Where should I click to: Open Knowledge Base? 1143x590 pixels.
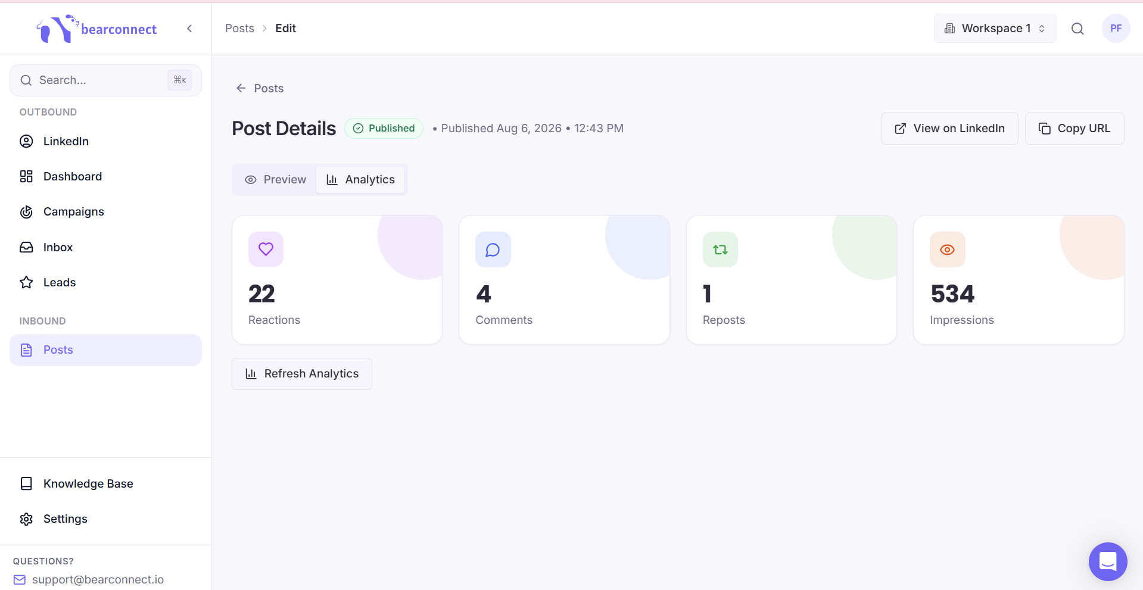pyautogui.click(x=105, y=483)
